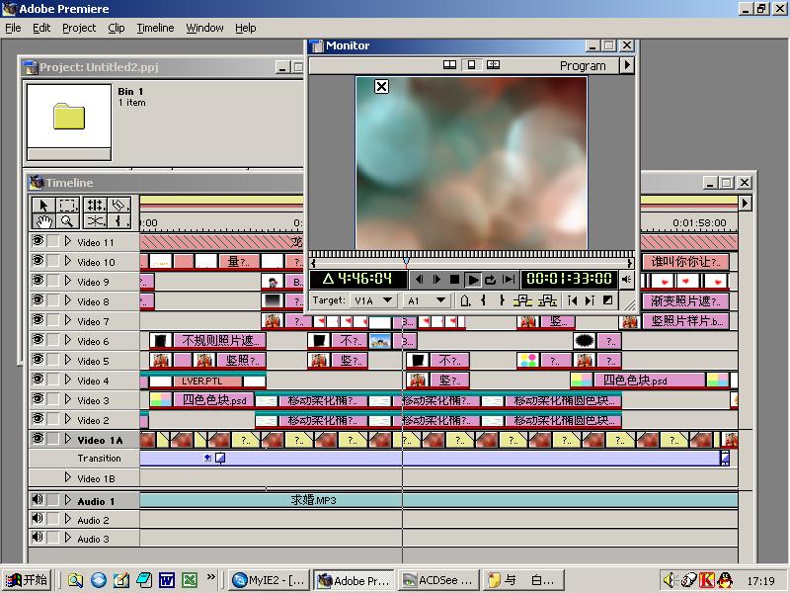Viewport: 790px width, 593px height.
Task: Switch to MyIE2 taskbar button
Action: tap(269, 580)
